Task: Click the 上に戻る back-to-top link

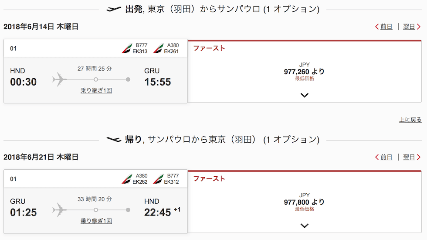Action: pos(410,120)
